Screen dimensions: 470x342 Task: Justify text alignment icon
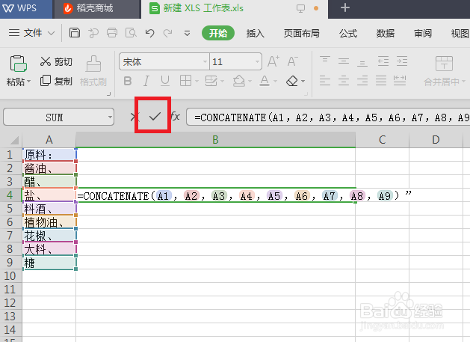click(381, 81)
